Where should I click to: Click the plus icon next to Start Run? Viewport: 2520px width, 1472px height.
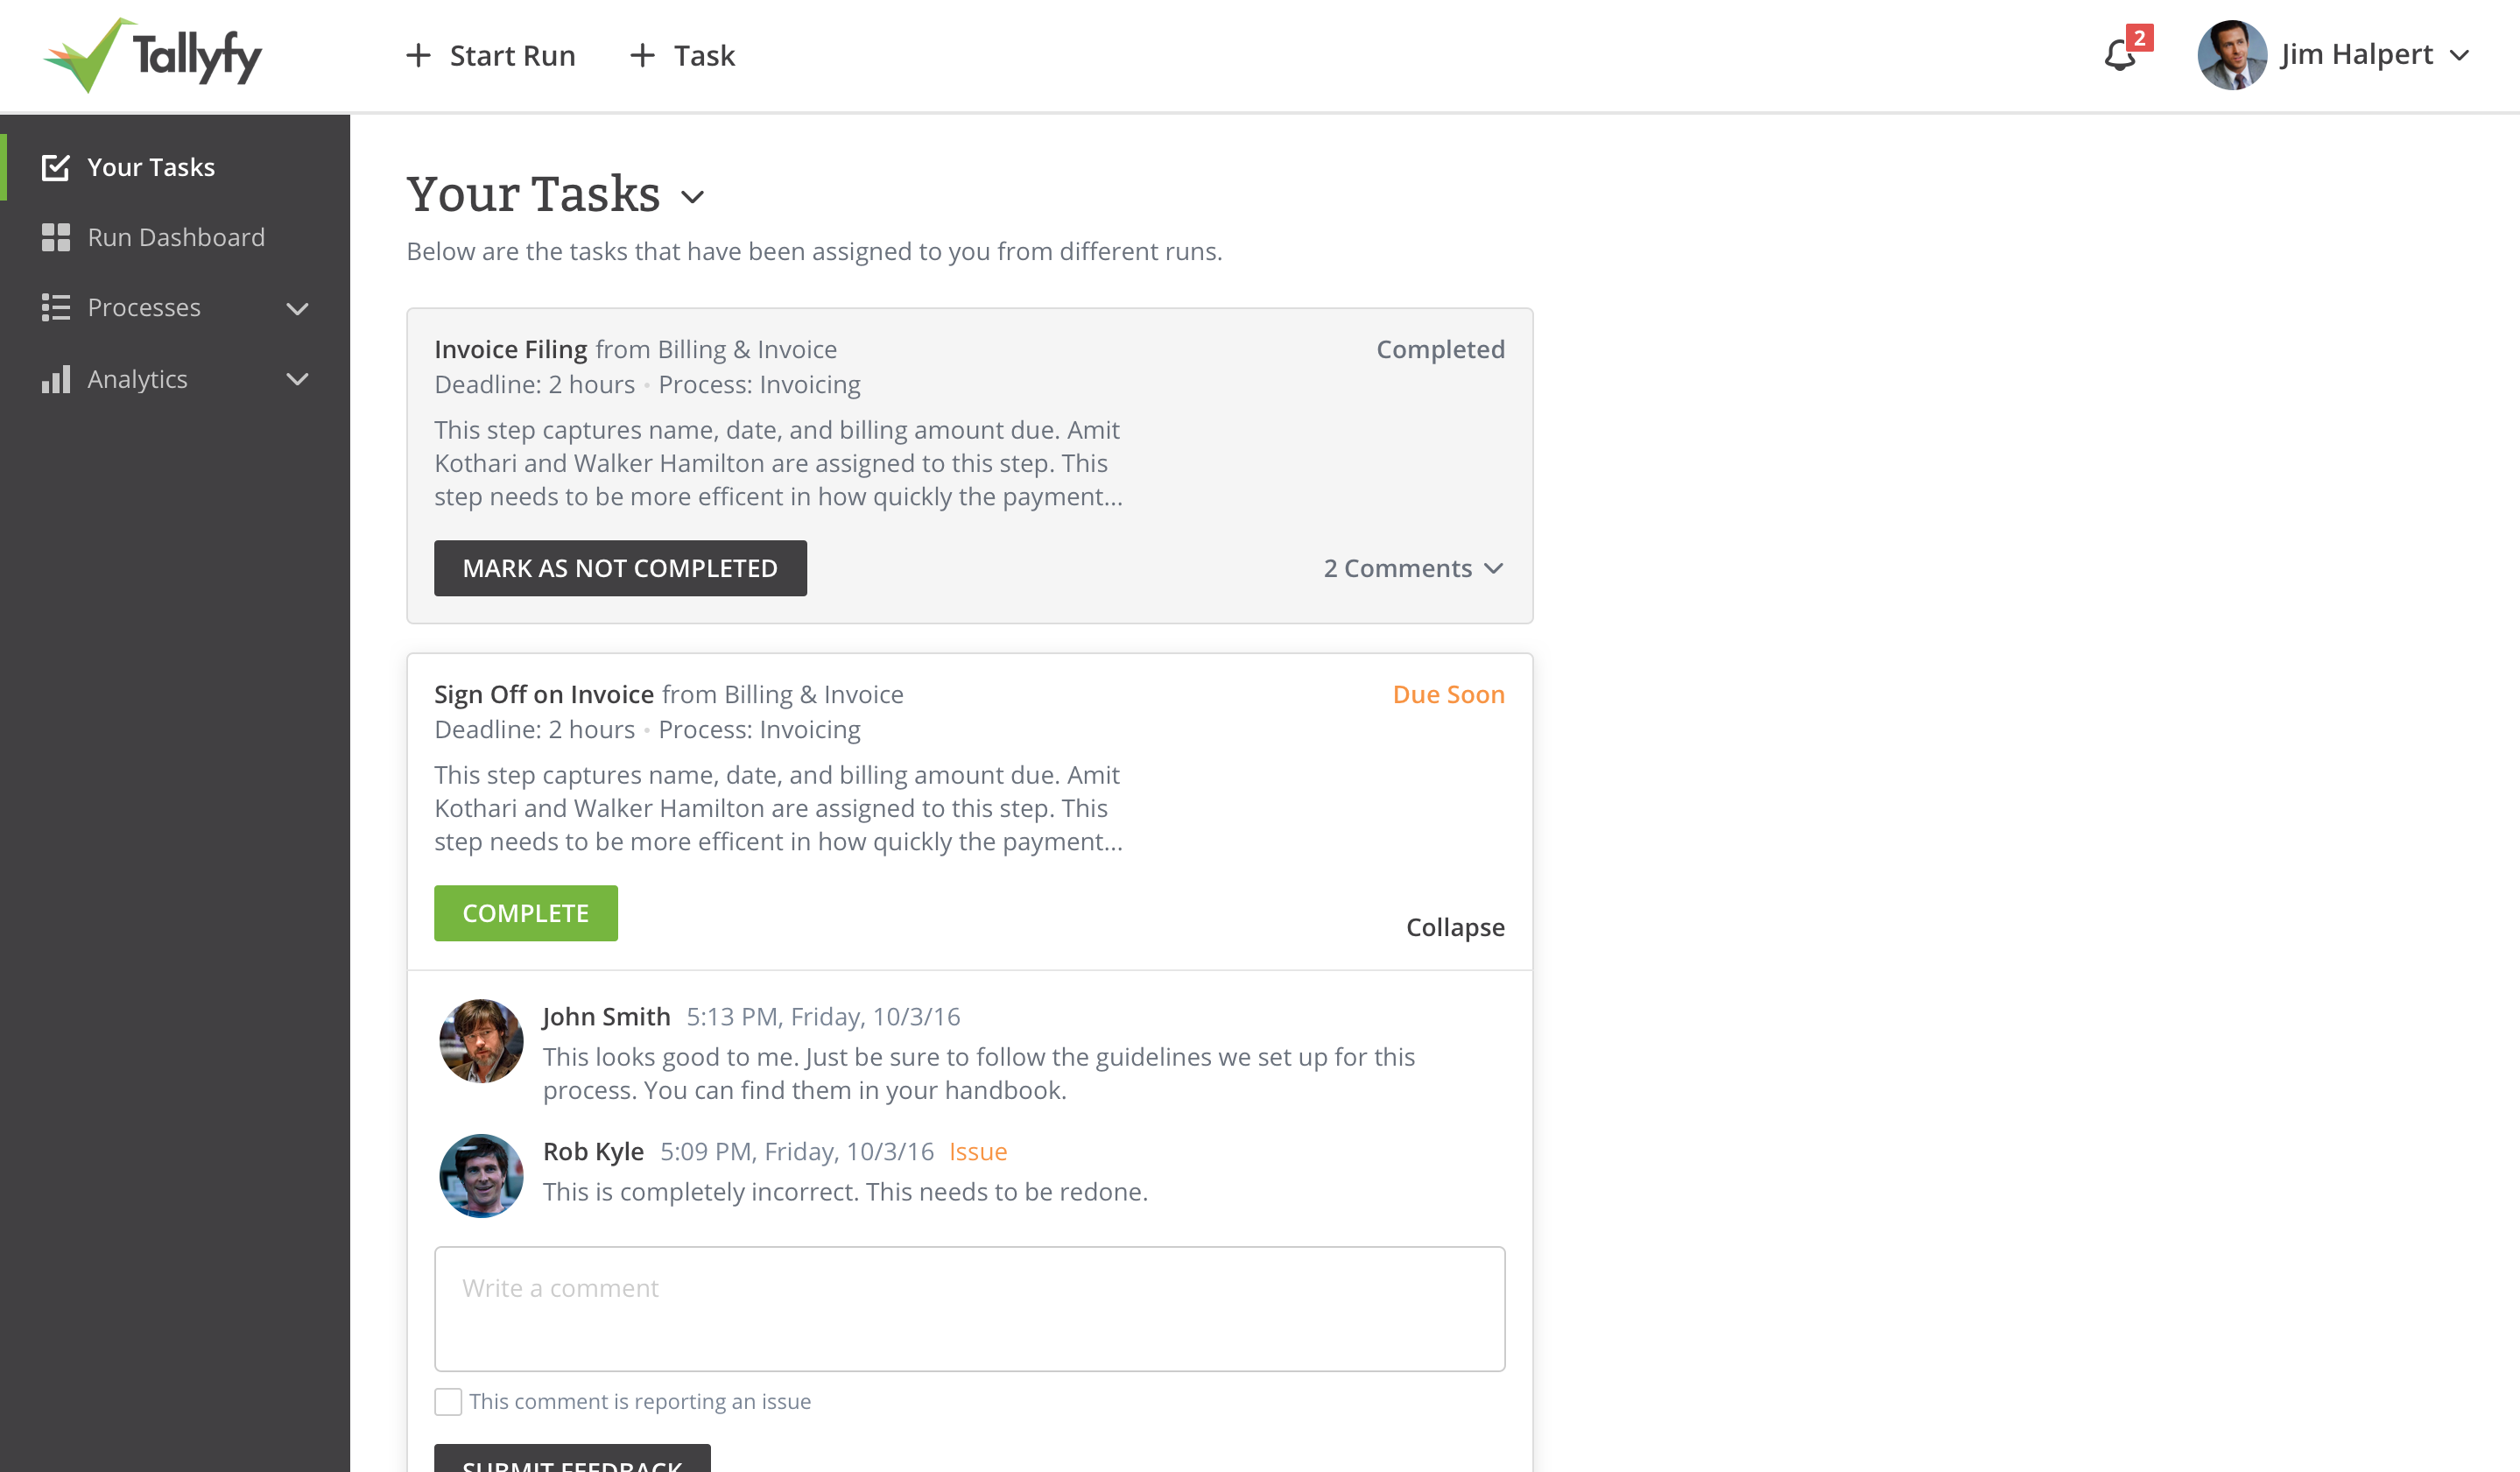click(x=418, y=56)
